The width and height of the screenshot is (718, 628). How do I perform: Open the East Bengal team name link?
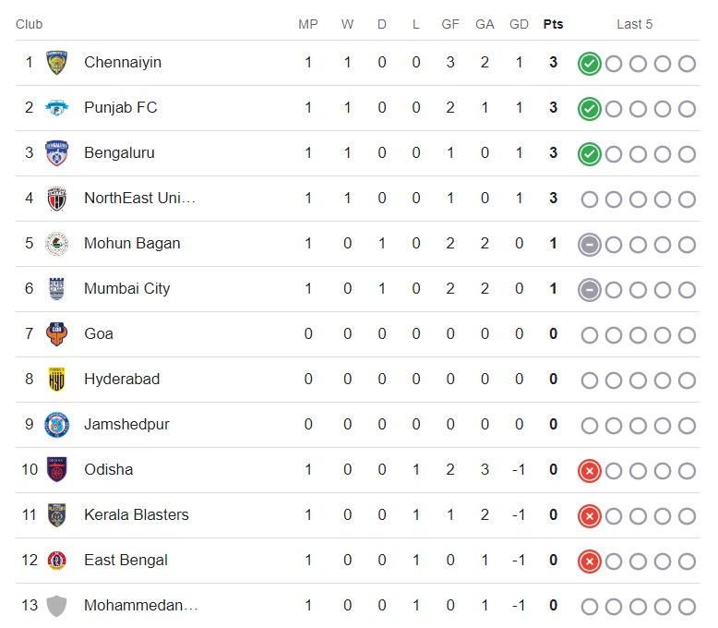point(126,560)
